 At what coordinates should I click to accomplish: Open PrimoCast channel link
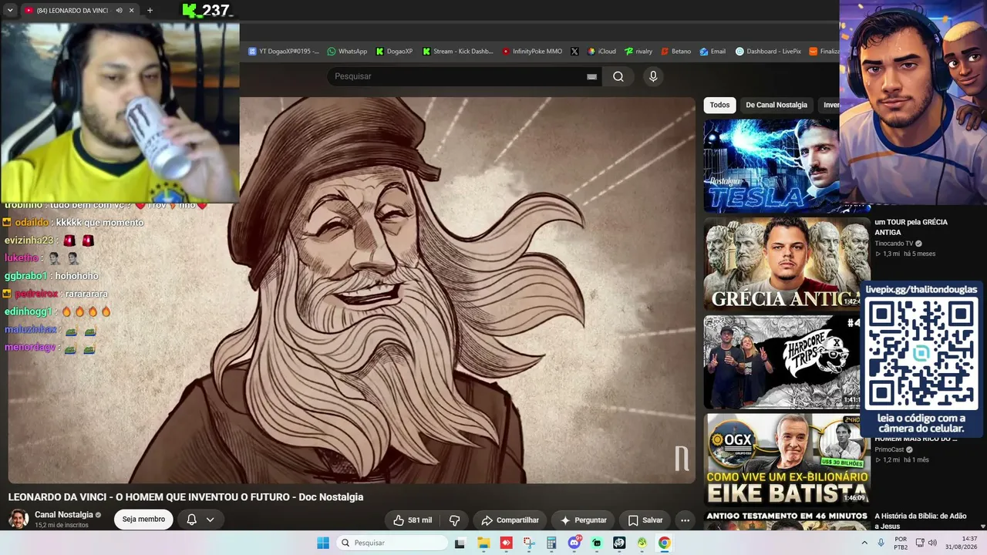[889, 449]
